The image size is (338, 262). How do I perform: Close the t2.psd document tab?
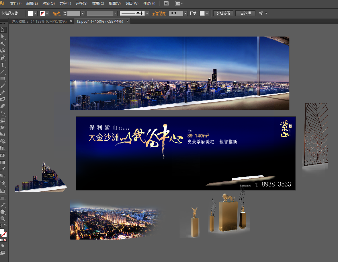pyautogui.click(x=128, y=21)
